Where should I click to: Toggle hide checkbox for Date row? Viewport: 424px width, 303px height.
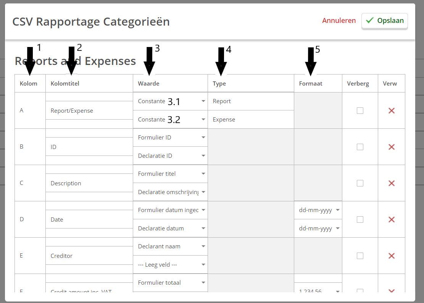coord(360,219)
